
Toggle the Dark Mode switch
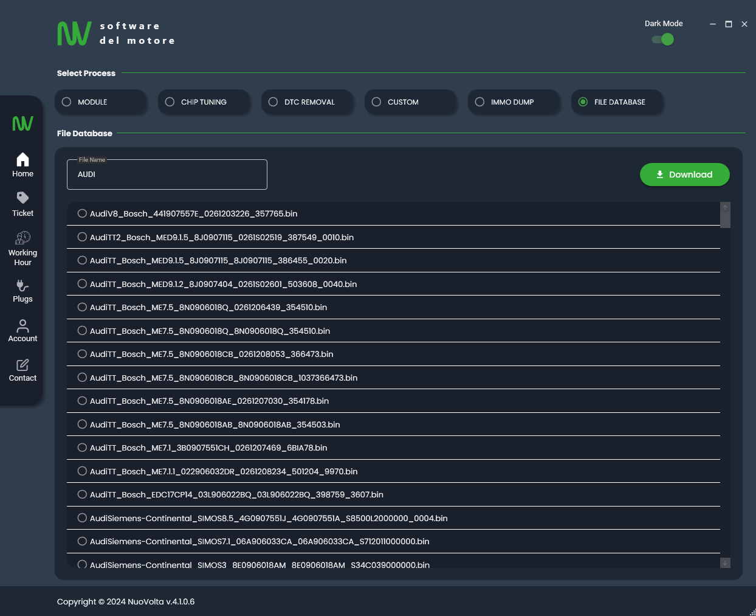click(662, 40)
